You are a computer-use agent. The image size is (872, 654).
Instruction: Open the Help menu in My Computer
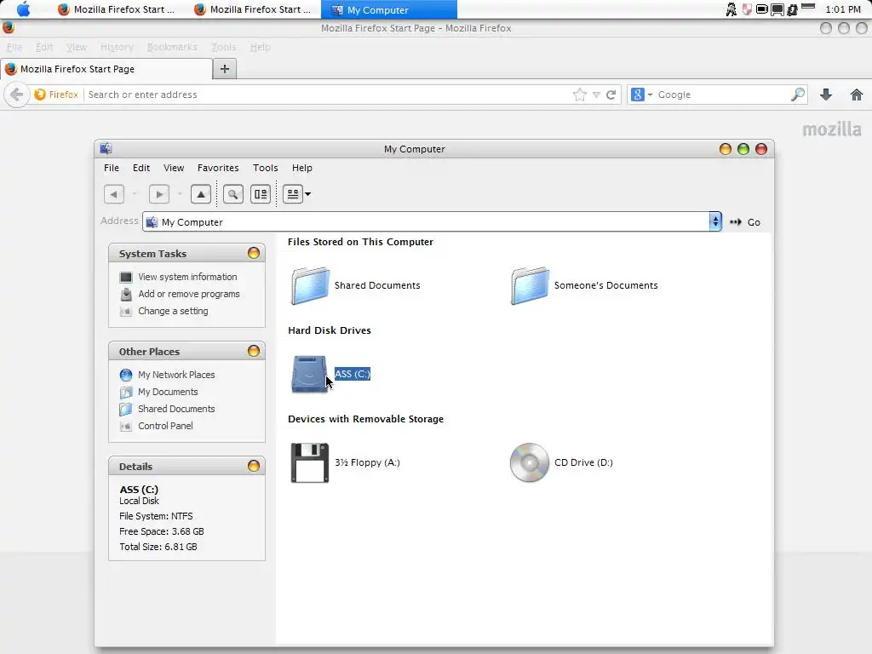[302, 168]
